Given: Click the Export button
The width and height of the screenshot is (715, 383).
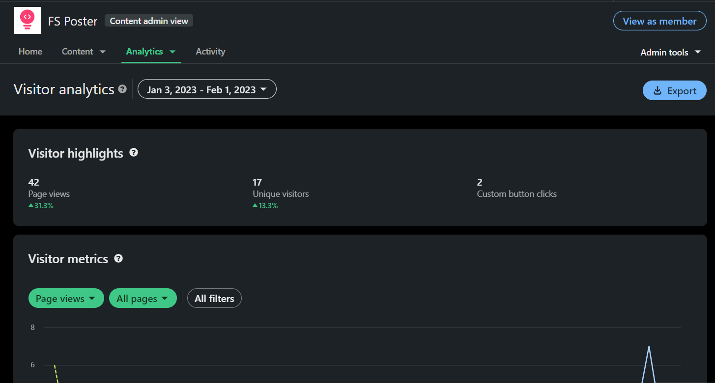Looking at the screenshot, I should point(674,91).
